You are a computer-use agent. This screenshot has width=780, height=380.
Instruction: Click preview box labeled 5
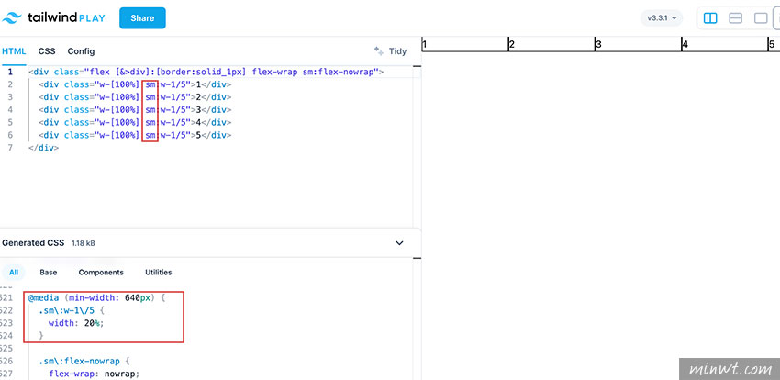774,44
